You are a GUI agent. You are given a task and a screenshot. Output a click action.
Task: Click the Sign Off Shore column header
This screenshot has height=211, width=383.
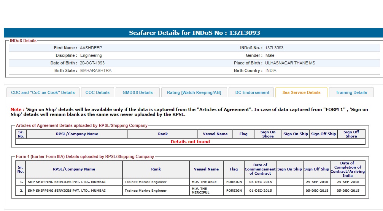(351, 134)
